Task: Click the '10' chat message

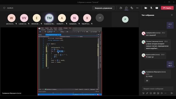Action: (x=147, y=81)
